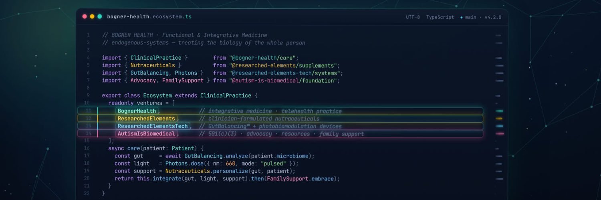This screenshot has height=200, width=601.
Task: Click FamilySupport.embrace on line 20
Action: click(300, 179)
